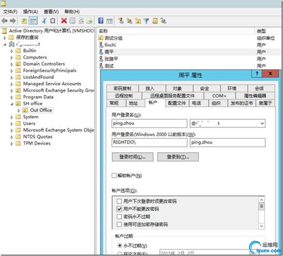Image resolution: width=283 pixels, height=256 pixels.
Task: Check the 密码永不过期 checkbox
Action: pos(119,217)
